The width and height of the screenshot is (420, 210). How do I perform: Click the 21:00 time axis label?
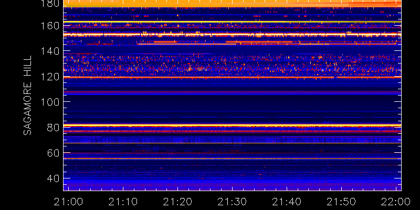coord(69,202)
